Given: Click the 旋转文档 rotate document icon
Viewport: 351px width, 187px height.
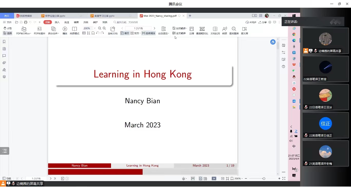Looking at the screenshot, I should pyautogui.click(x=113, y=29).
